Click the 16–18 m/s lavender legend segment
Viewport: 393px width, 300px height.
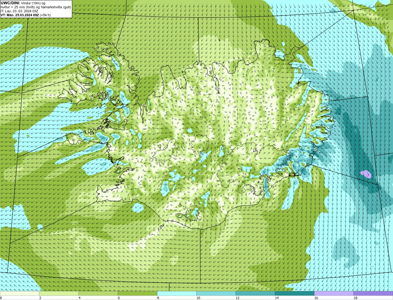(x=334, y=294)
